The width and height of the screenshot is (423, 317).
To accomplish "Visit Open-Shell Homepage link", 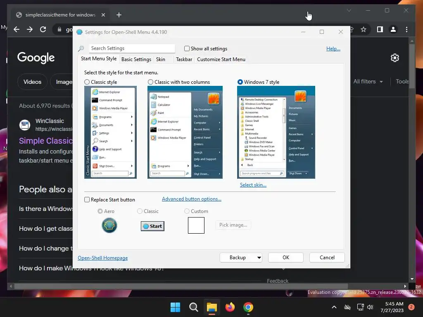I will pyautogui.click(x=103, y=258).
